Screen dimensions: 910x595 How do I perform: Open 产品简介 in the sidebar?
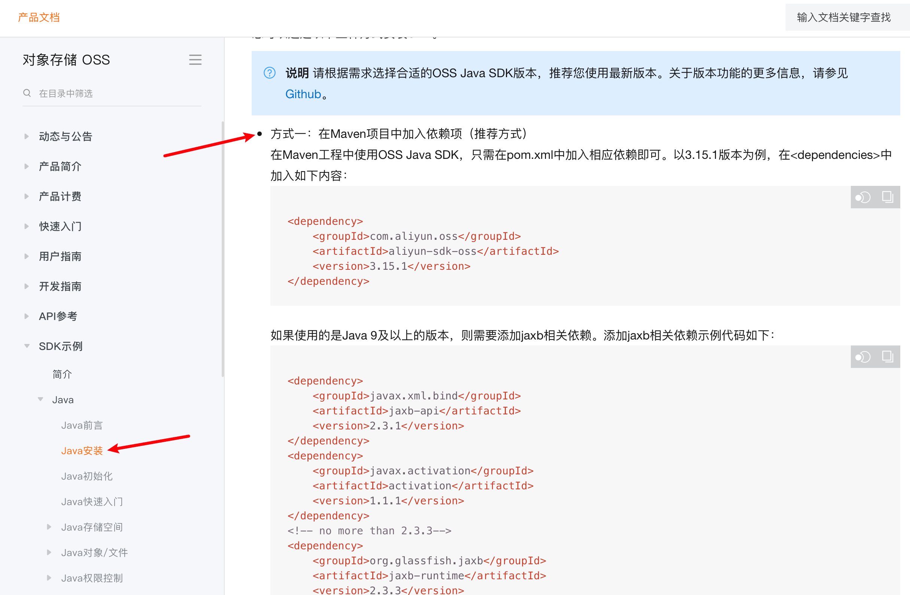click(60, 166)
